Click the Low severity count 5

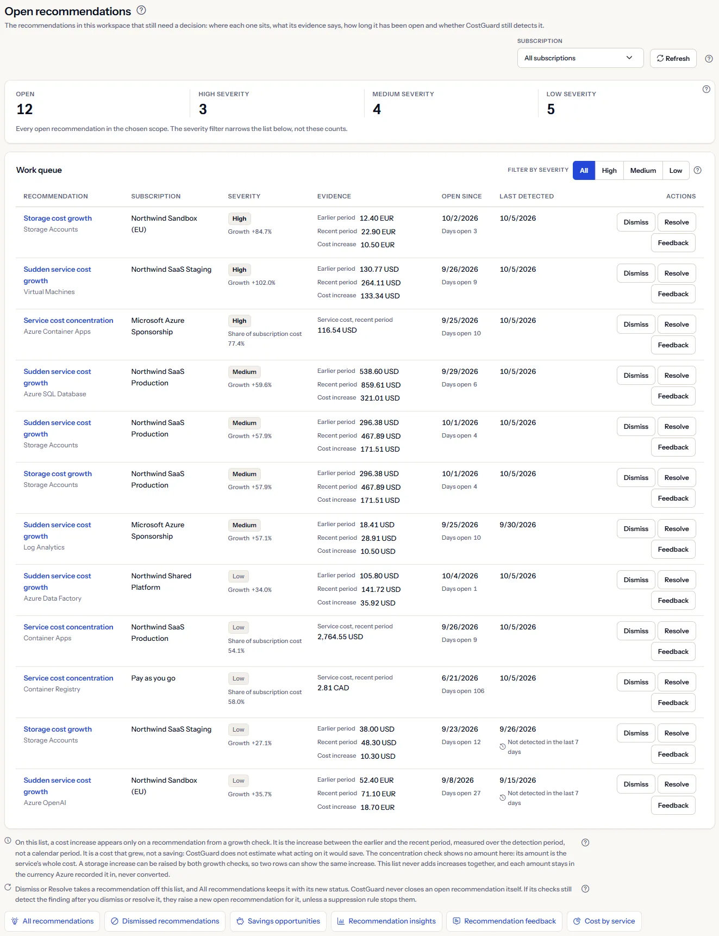coord(551,109)
